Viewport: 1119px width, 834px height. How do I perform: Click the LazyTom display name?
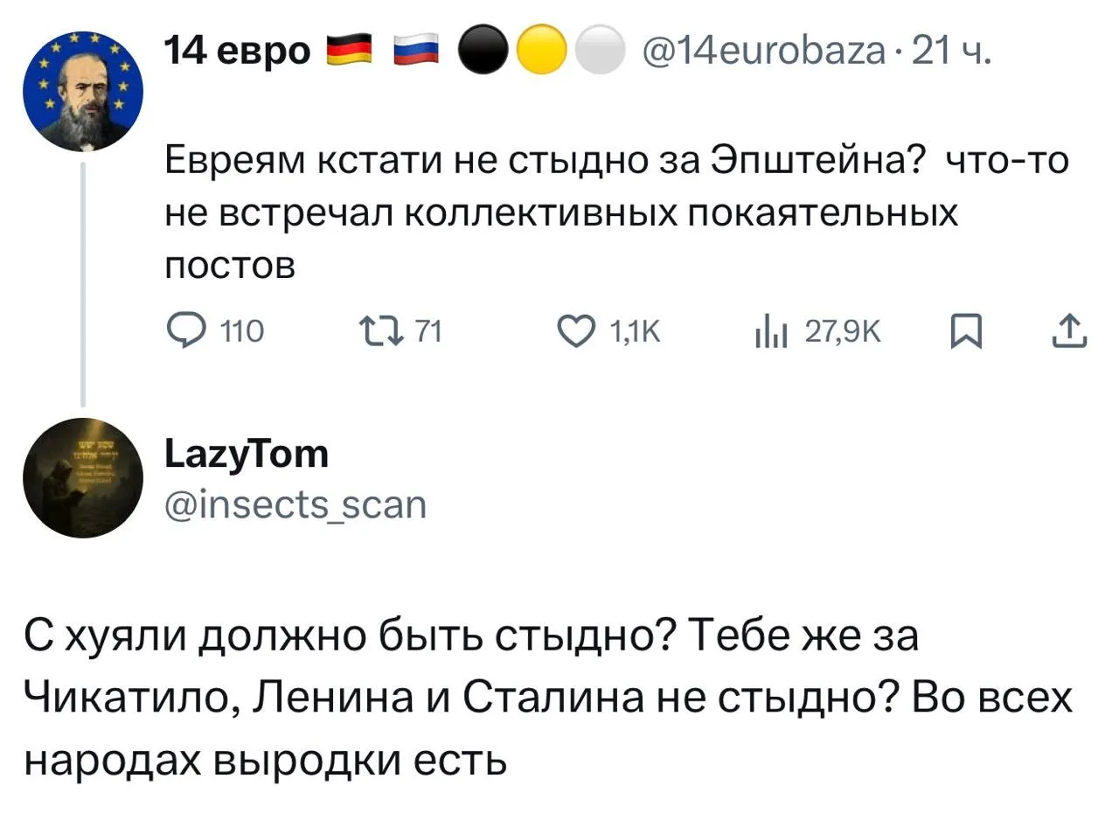click(x=247, y=454)
